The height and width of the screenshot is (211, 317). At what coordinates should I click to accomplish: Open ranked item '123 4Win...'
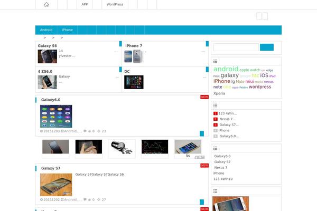[228, 113]
